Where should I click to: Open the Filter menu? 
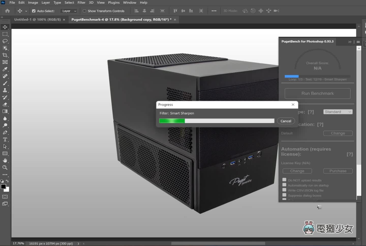click(x=81, y=3)
